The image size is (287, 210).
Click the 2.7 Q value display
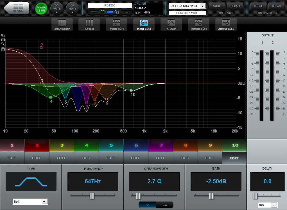(155, 181)
